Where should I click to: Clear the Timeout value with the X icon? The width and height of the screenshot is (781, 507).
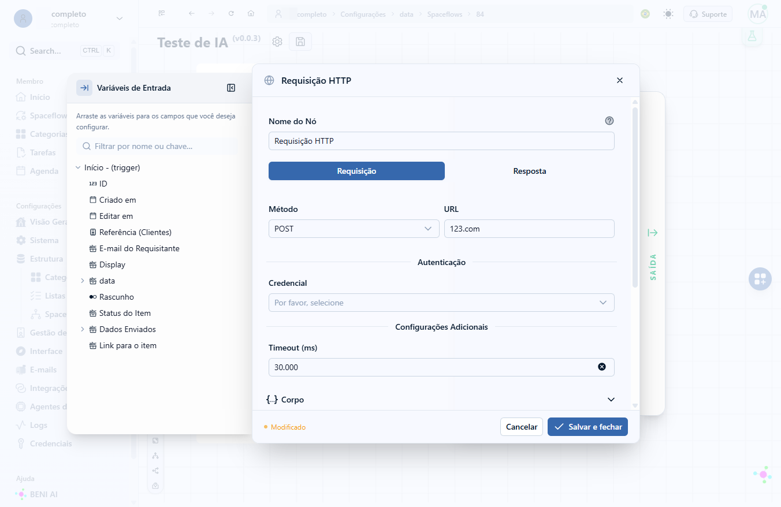pos(602,367)
